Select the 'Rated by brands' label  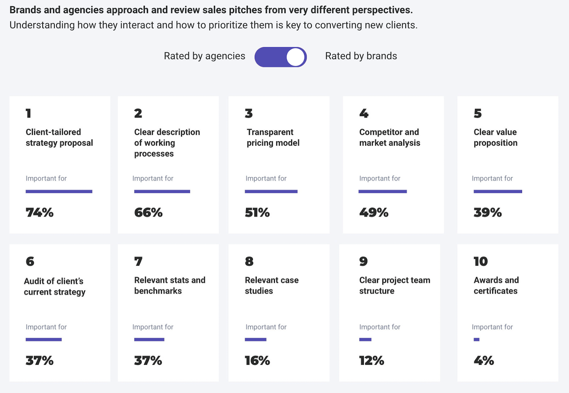click(x=361, y=56)
